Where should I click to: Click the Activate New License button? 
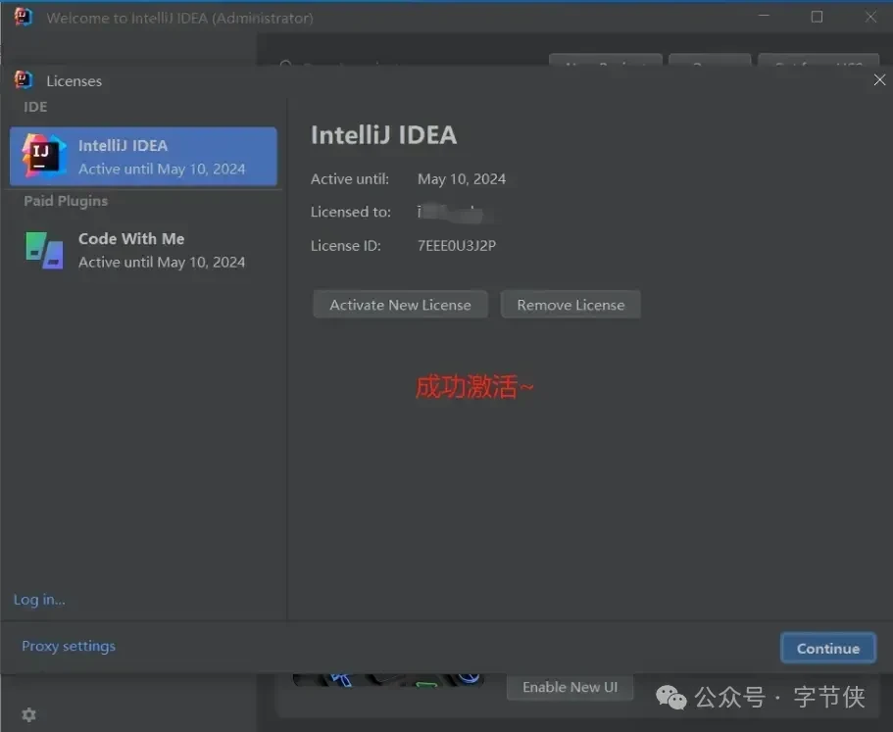pos(400,305)
